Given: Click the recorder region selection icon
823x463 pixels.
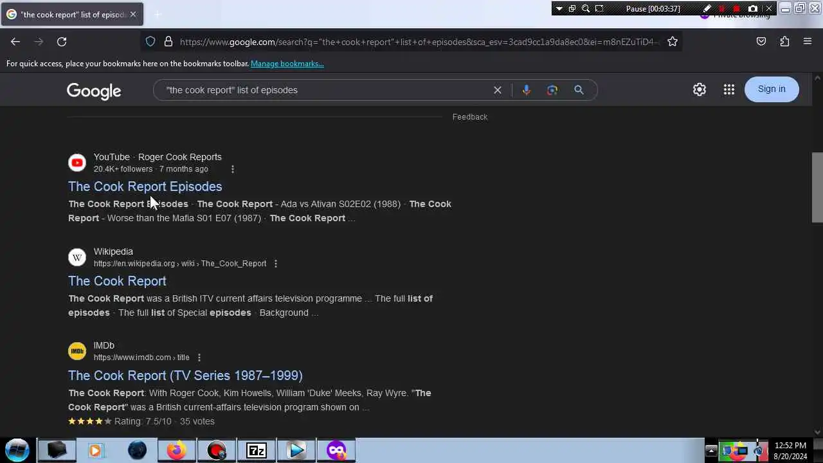Looking at the screenshot, I should tap(599, 8).
